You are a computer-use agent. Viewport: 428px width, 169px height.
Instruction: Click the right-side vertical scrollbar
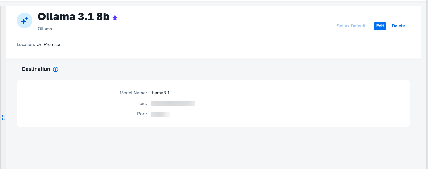point(427,85)
